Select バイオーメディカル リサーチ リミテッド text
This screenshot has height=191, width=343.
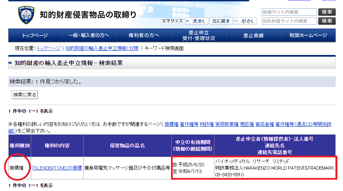tap(252, 161)
